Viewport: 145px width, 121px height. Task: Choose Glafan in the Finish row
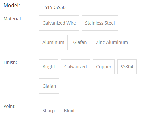49,86
